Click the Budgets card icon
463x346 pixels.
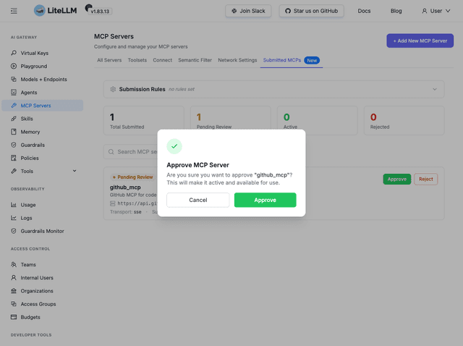pos(14,317)
